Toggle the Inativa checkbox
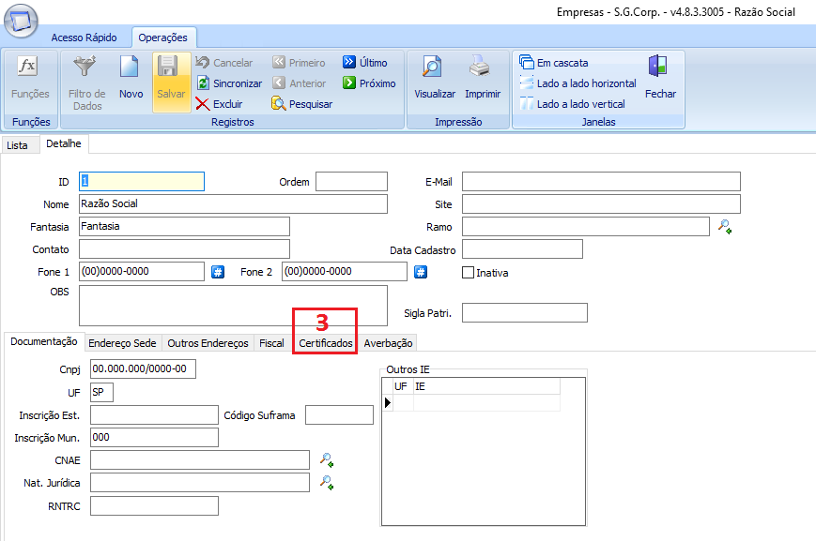Screen dimensions: 816x541 click(x=468, y=272)
